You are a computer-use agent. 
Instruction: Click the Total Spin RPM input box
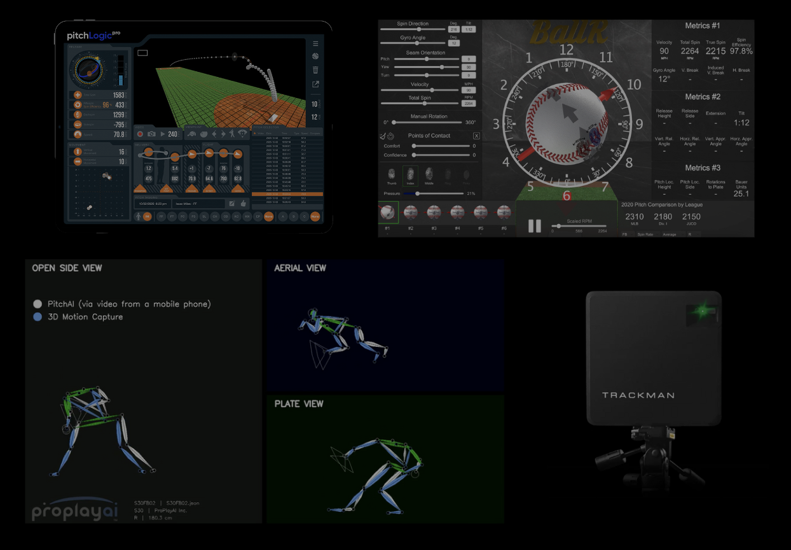[469, 103]
